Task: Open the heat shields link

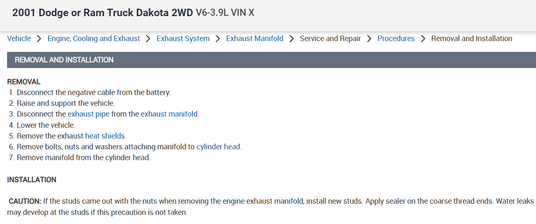Action: [x=105, y=136]
